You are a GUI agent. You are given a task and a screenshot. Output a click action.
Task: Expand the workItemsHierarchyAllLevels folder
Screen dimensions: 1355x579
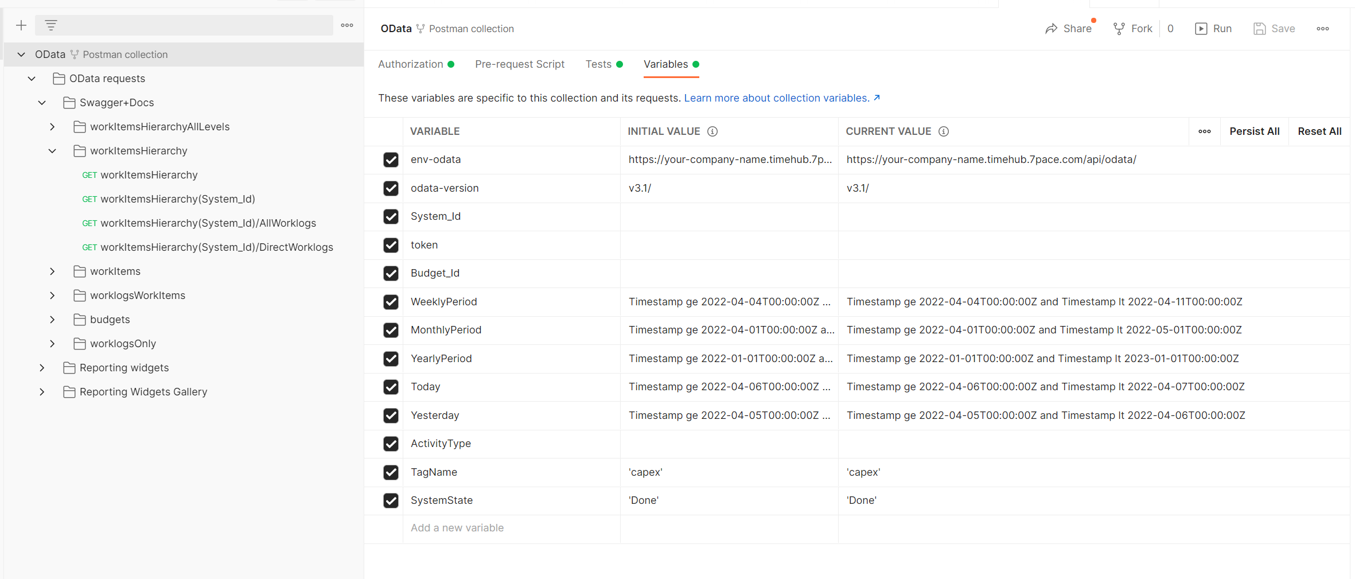click(x=52, y=127)
